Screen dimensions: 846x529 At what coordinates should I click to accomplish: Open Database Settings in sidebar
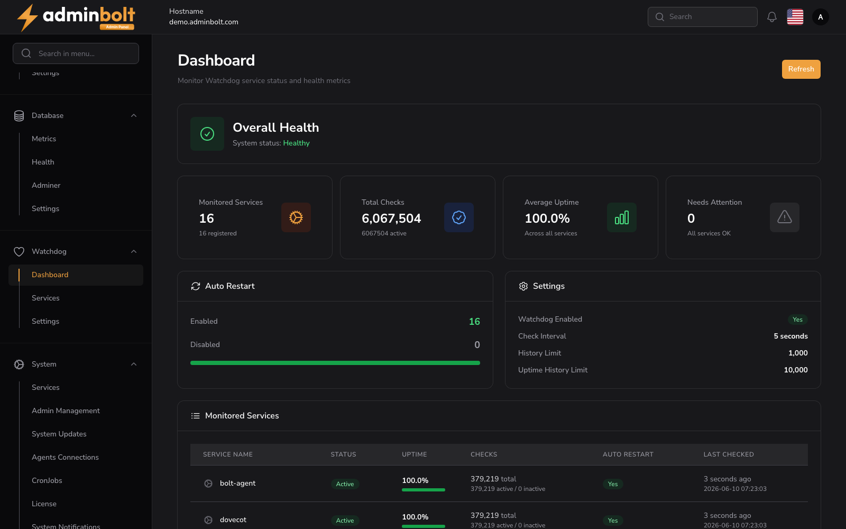tap(45, 208)
